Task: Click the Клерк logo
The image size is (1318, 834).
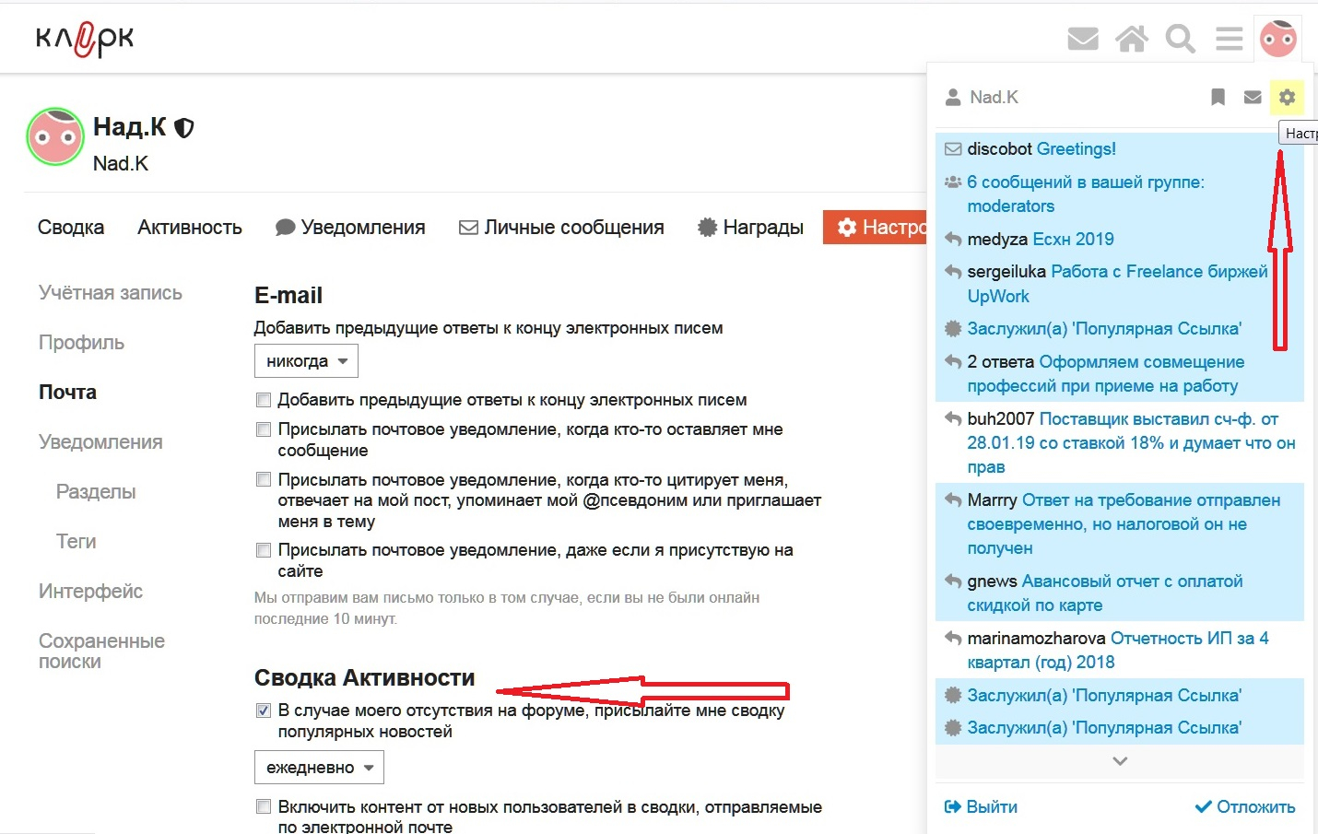Action: pos(85,39)
